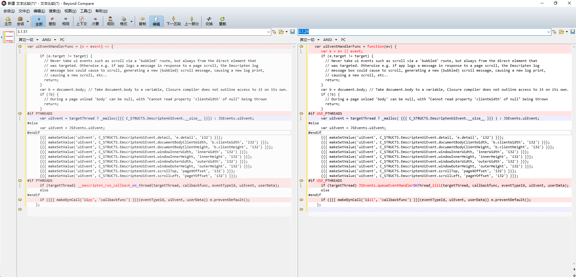This screenshot has height=277, width=576.
Task: Open the 视图(V) menu
Action: [70, 11]
